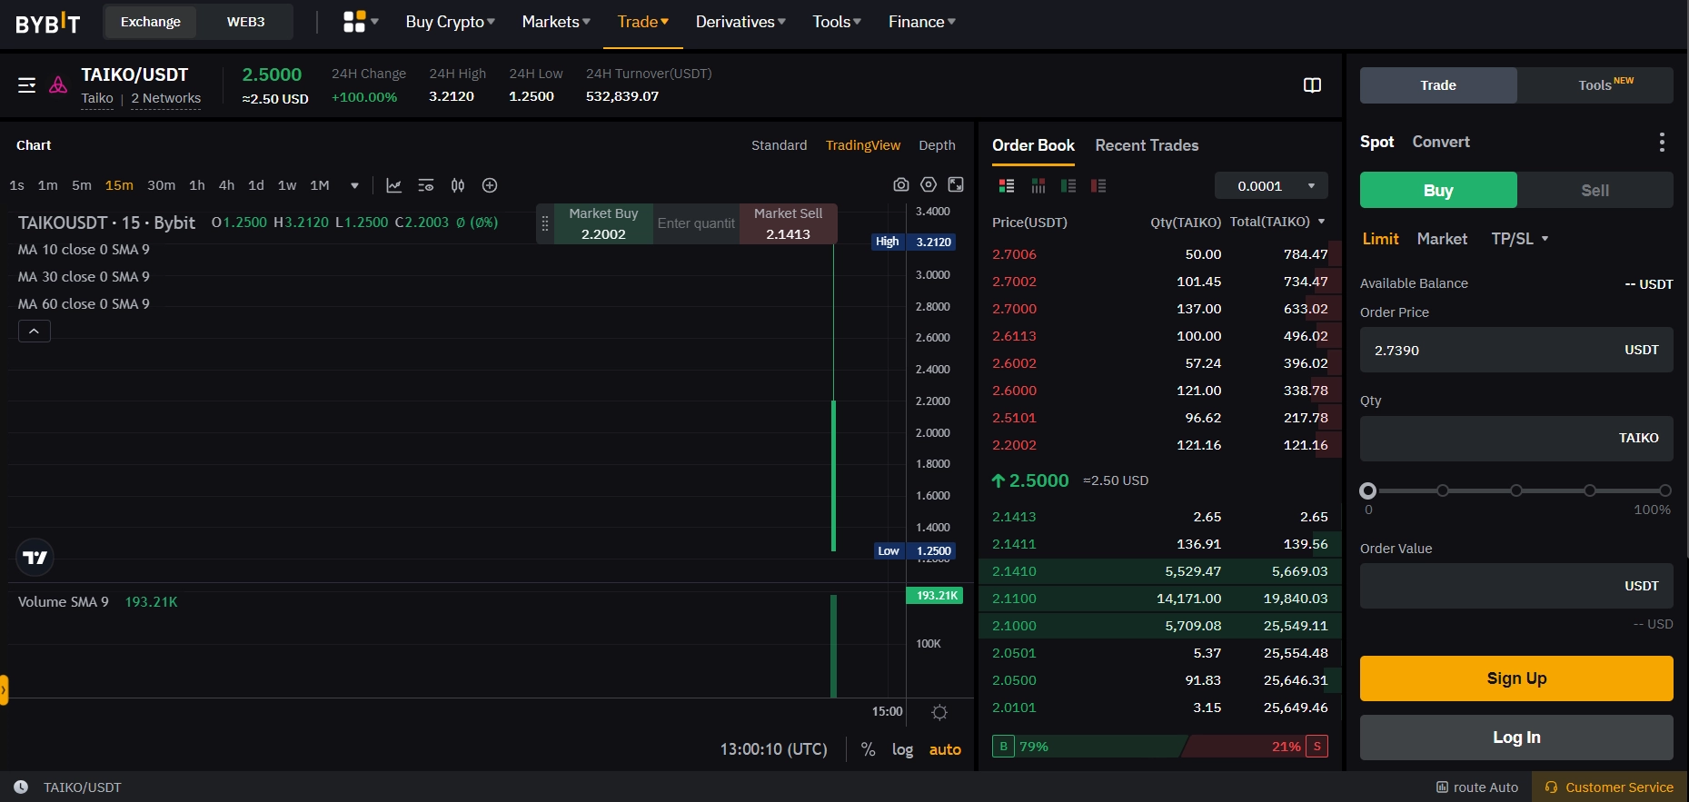This screenshot has height=802, width=1689.
Task: Open the WEB3 tab
Action: pyautogui.click(x=246, y=22)
